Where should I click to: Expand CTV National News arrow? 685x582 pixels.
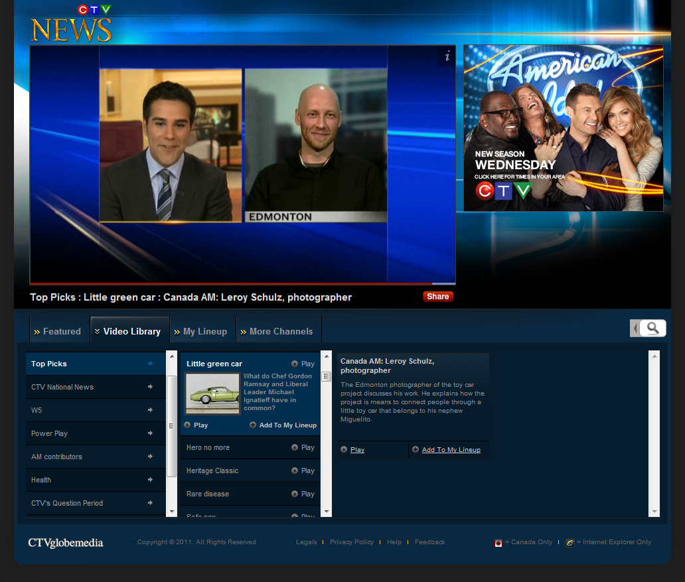click(150, 387)
